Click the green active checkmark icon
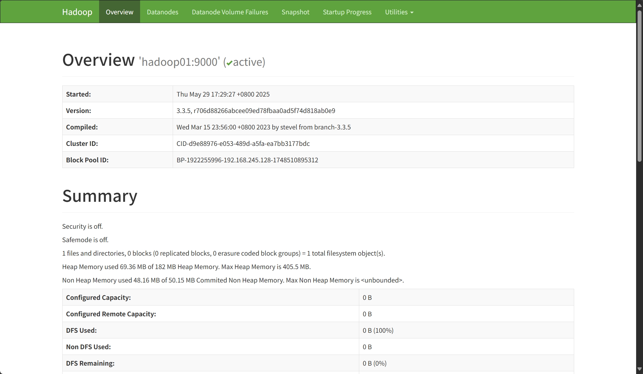Screen dimensions: 643x374 point(230,63)
